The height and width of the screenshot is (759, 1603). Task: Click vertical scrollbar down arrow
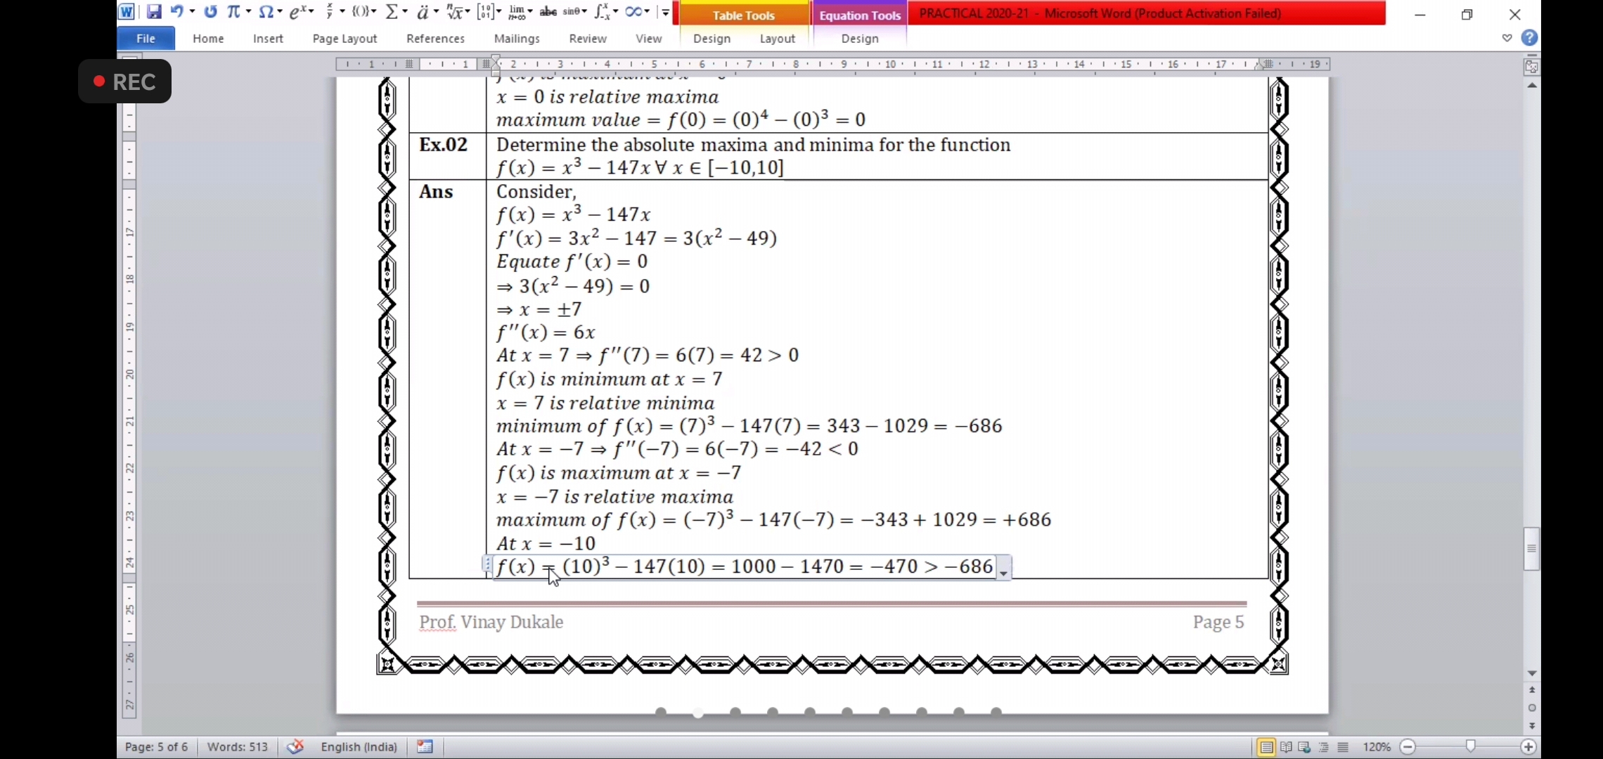(x=1532, y=673)
